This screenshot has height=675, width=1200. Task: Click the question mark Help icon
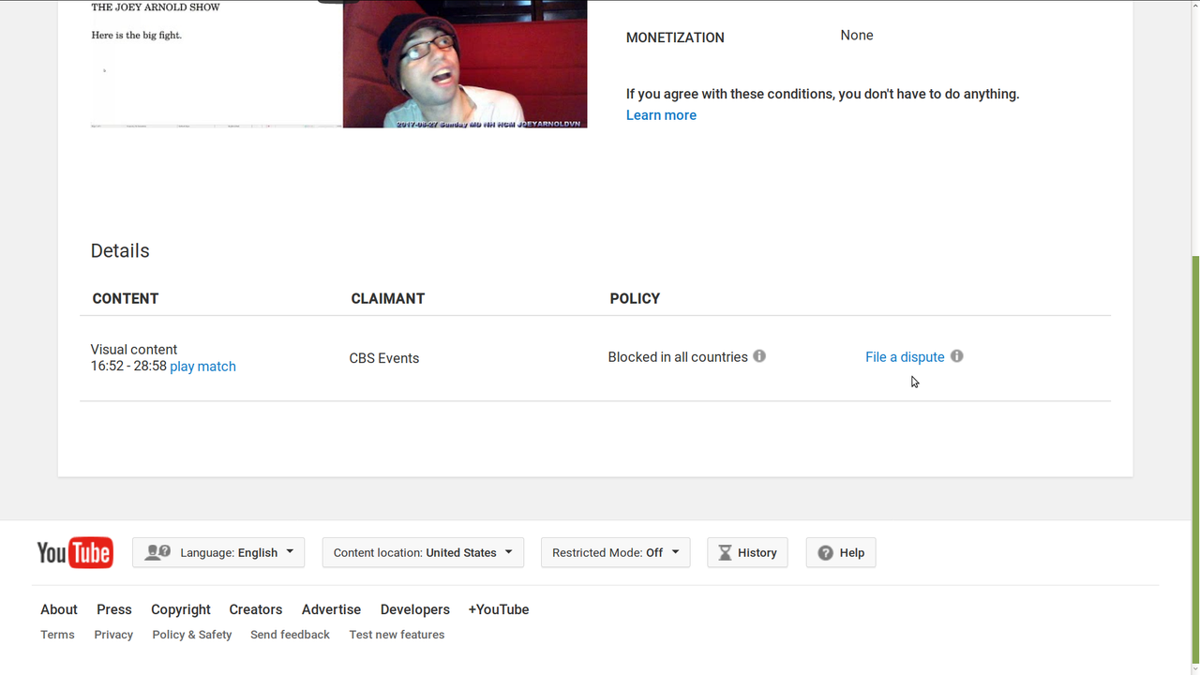tap(825, 553)
